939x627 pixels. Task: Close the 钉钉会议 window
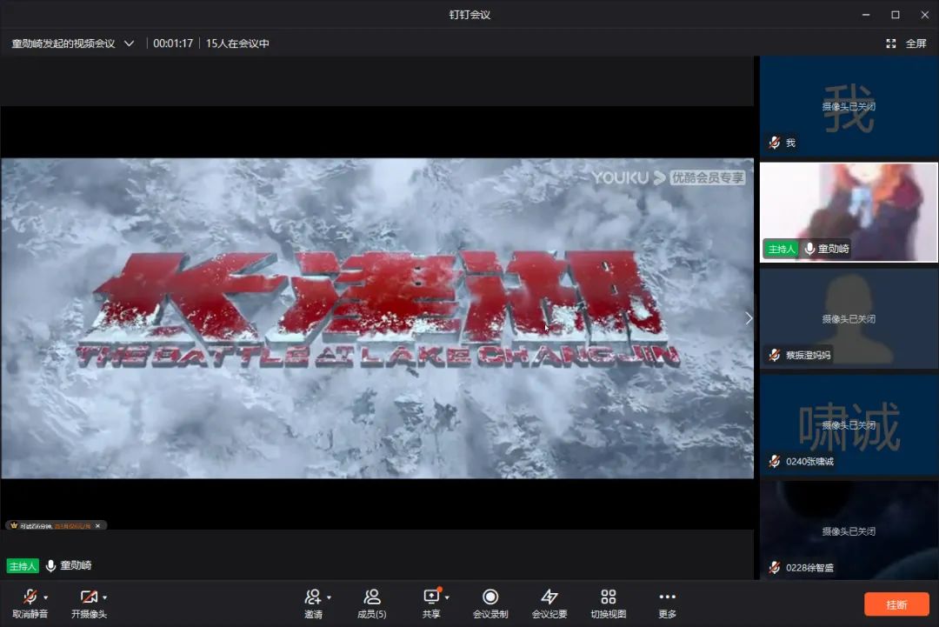pyautogui.click(x=924, y=15)
